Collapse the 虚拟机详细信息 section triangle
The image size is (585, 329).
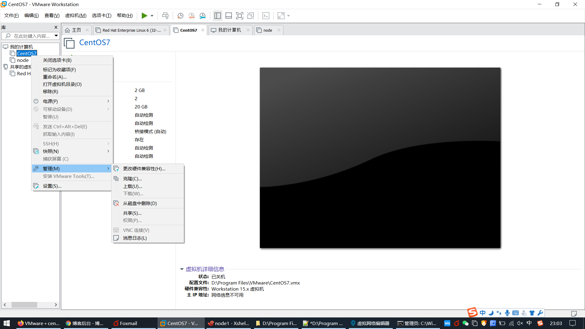pyautogui.click(x=182, y=269)
